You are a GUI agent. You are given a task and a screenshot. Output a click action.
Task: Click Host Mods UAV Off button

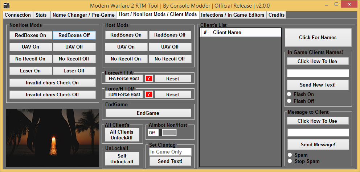170,47
